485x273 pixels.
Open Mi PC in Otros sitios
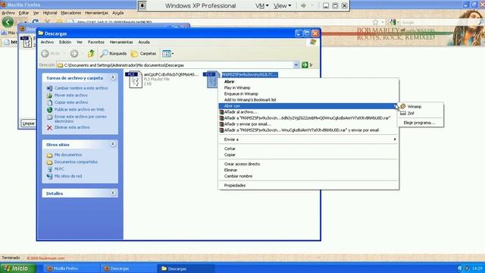point(59,169)
